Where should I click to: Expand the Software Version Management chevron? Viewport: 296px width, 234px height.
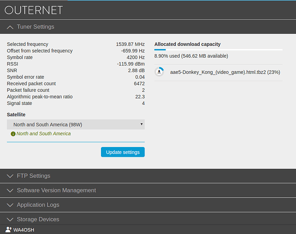(x=10, y=190)
